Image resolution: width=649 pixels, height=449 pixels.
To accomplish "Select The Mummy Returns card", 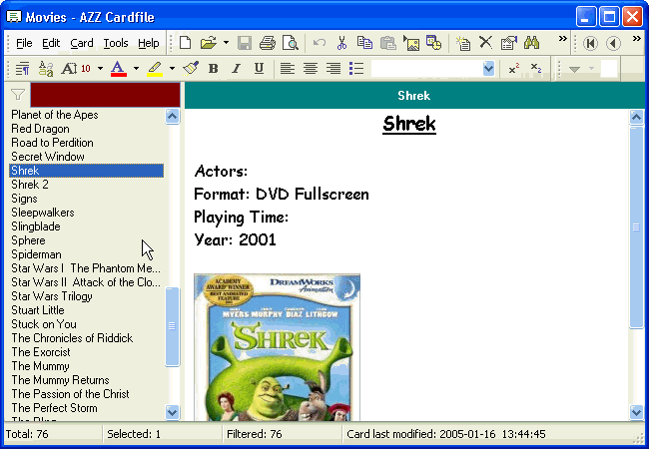I will coord(86,380).
